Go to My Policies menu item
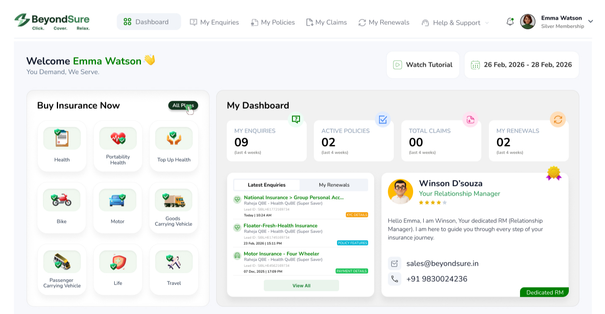The height and width of the screenshot is (314, 605). coord(273,22)
